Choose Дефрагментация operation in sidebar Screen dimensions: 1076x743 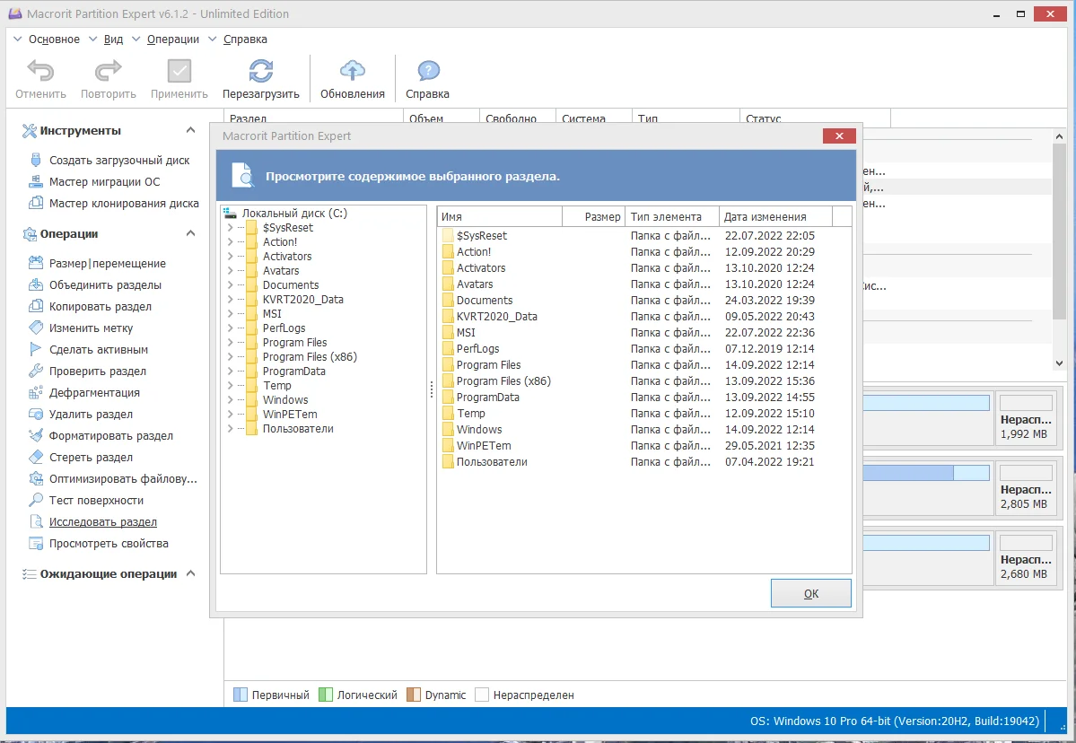(x=94, y=392)
